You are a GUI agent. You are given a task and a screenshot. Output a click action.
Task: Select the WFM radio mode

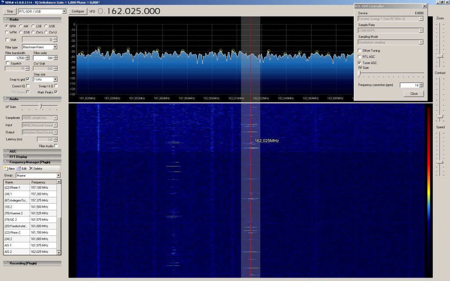(x=7, y=32)
